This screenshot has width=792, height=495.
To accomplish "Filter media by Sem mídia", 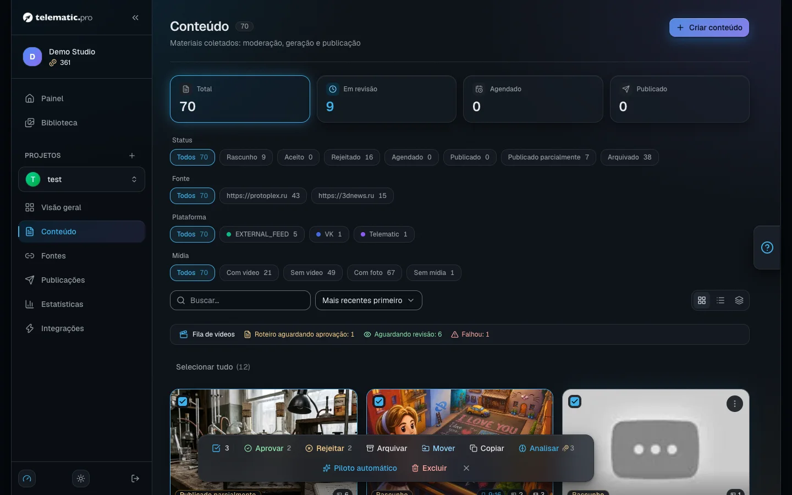I will pyautogui.click(x=434, y=273).
